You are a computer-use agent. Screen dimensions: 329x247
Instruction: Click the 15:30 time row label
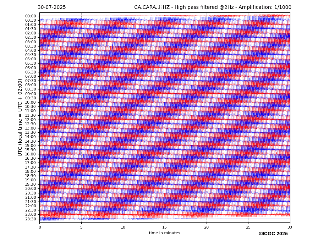tap(31, 150)
